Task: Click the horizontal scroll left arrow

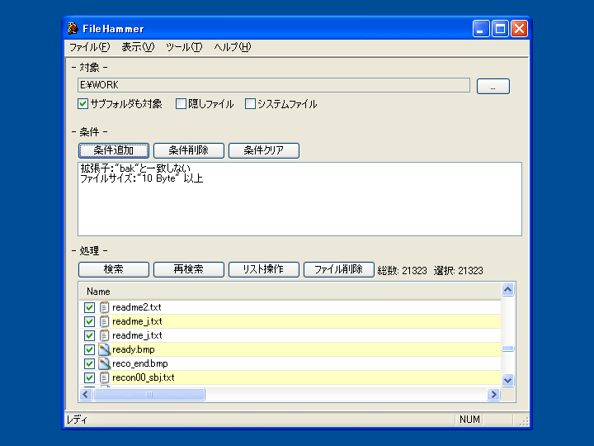Action: [86, 395]
